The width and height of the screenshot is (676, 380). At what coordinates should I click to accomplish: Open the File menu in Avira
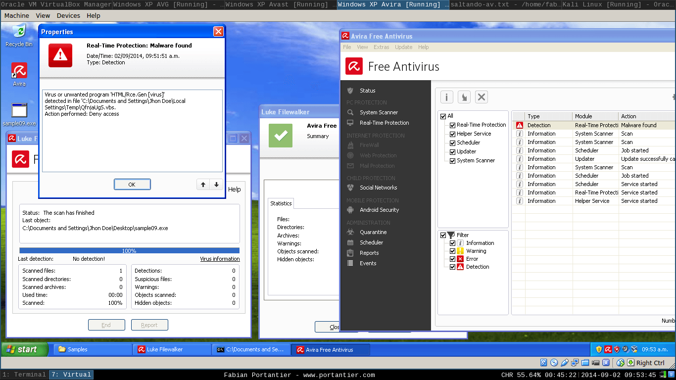tap(347, 47)
